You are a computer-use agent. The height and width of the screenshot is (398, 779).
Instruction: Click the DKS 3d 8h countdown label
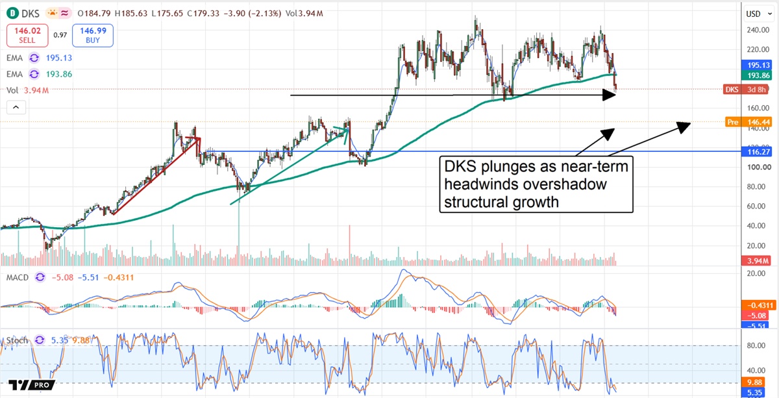(747, 89)
